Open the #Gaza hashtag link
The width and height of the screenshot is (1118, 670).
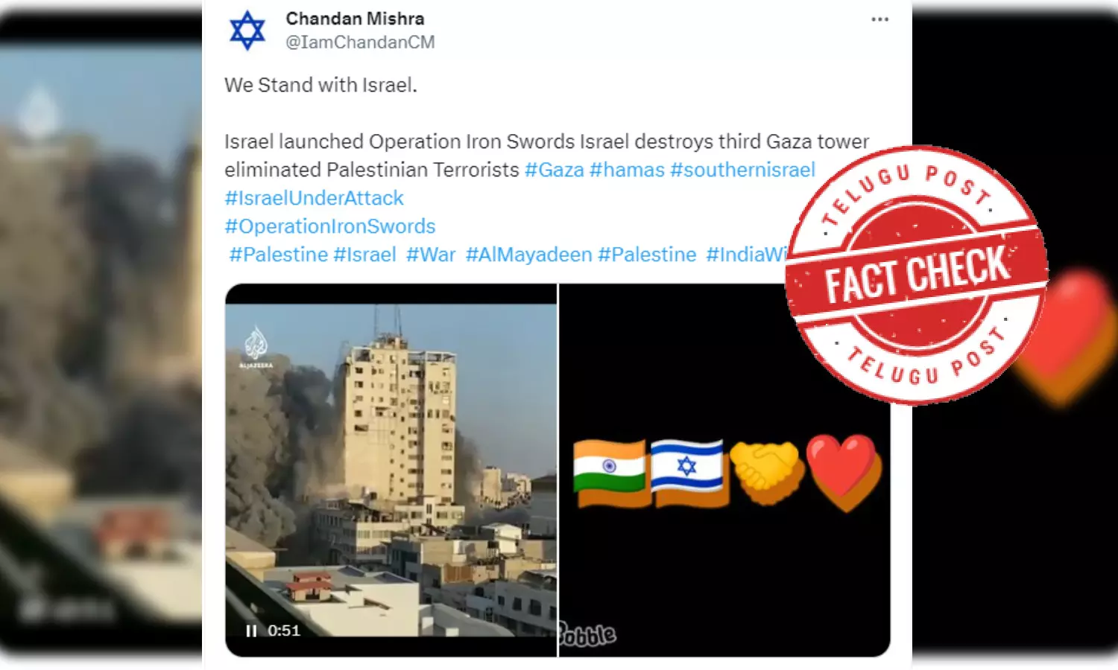(555, 170)
